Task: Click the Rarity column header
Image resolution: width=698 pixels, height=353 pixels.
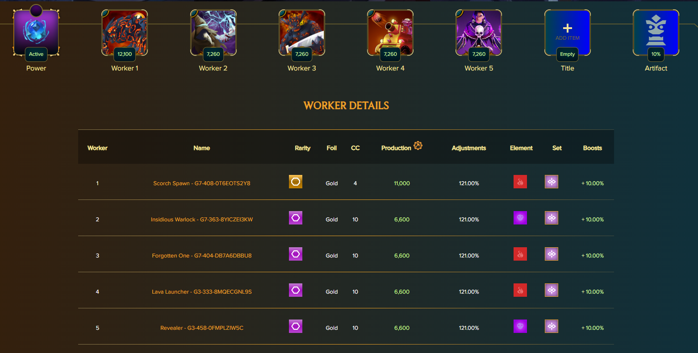Action: pyautogui.click(x=302, y=148)
